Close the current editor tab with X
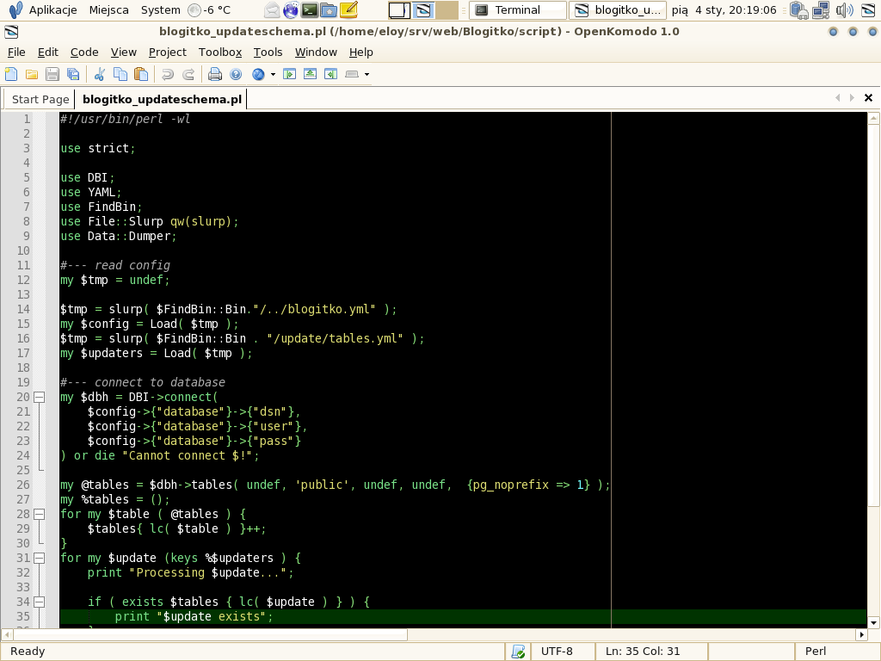The image size is (881, 661). point(868,98)
